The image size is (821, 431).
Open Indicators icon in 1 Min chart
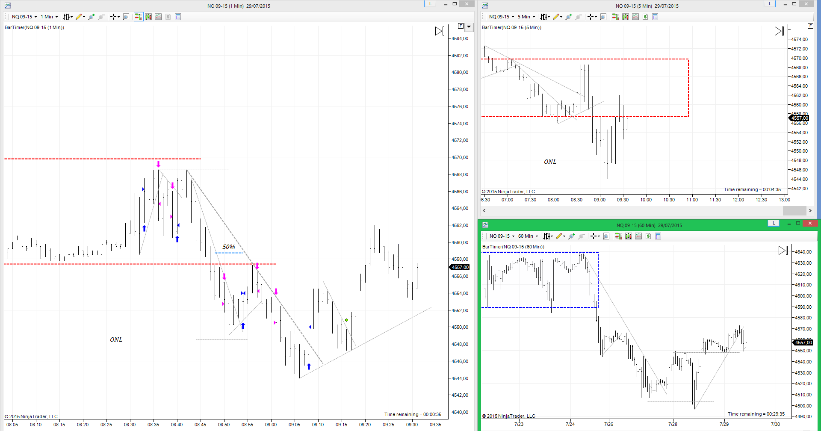pyautogui.click(x=158, y=17)
